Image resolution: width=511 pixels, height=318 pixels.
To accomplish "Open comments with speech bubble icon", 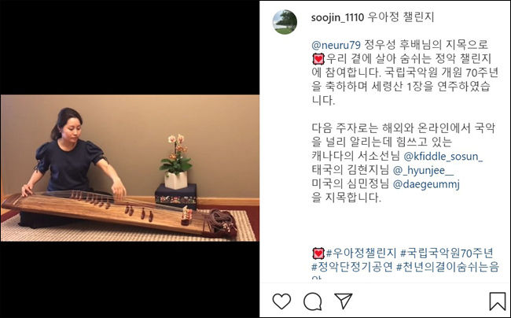I will 313,301.
